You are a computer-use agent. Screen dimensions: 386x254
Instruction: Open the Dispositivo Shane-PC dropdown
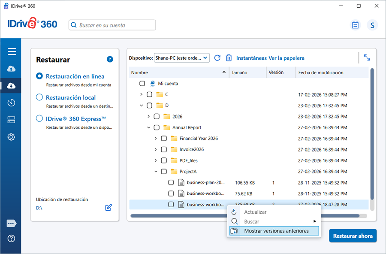point(181,58)
